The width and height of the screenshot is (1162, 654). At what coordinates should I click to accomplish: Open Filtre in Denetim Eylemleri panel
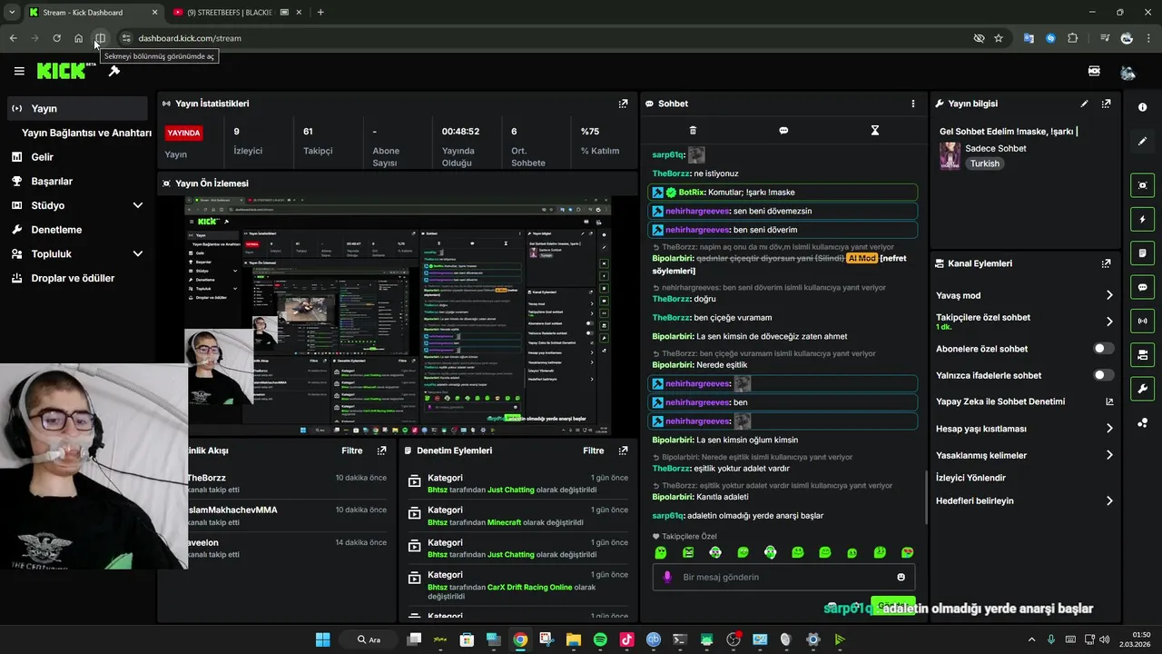coord(593,451)
